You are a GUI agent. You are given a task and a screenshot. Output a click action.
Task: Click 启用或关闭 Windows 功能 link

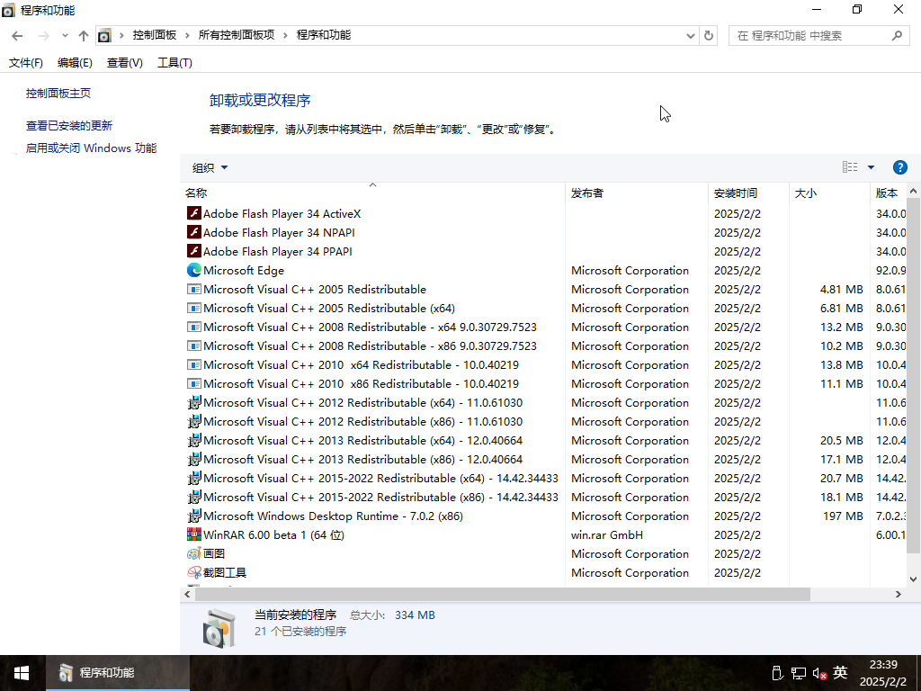click(91, 148)
